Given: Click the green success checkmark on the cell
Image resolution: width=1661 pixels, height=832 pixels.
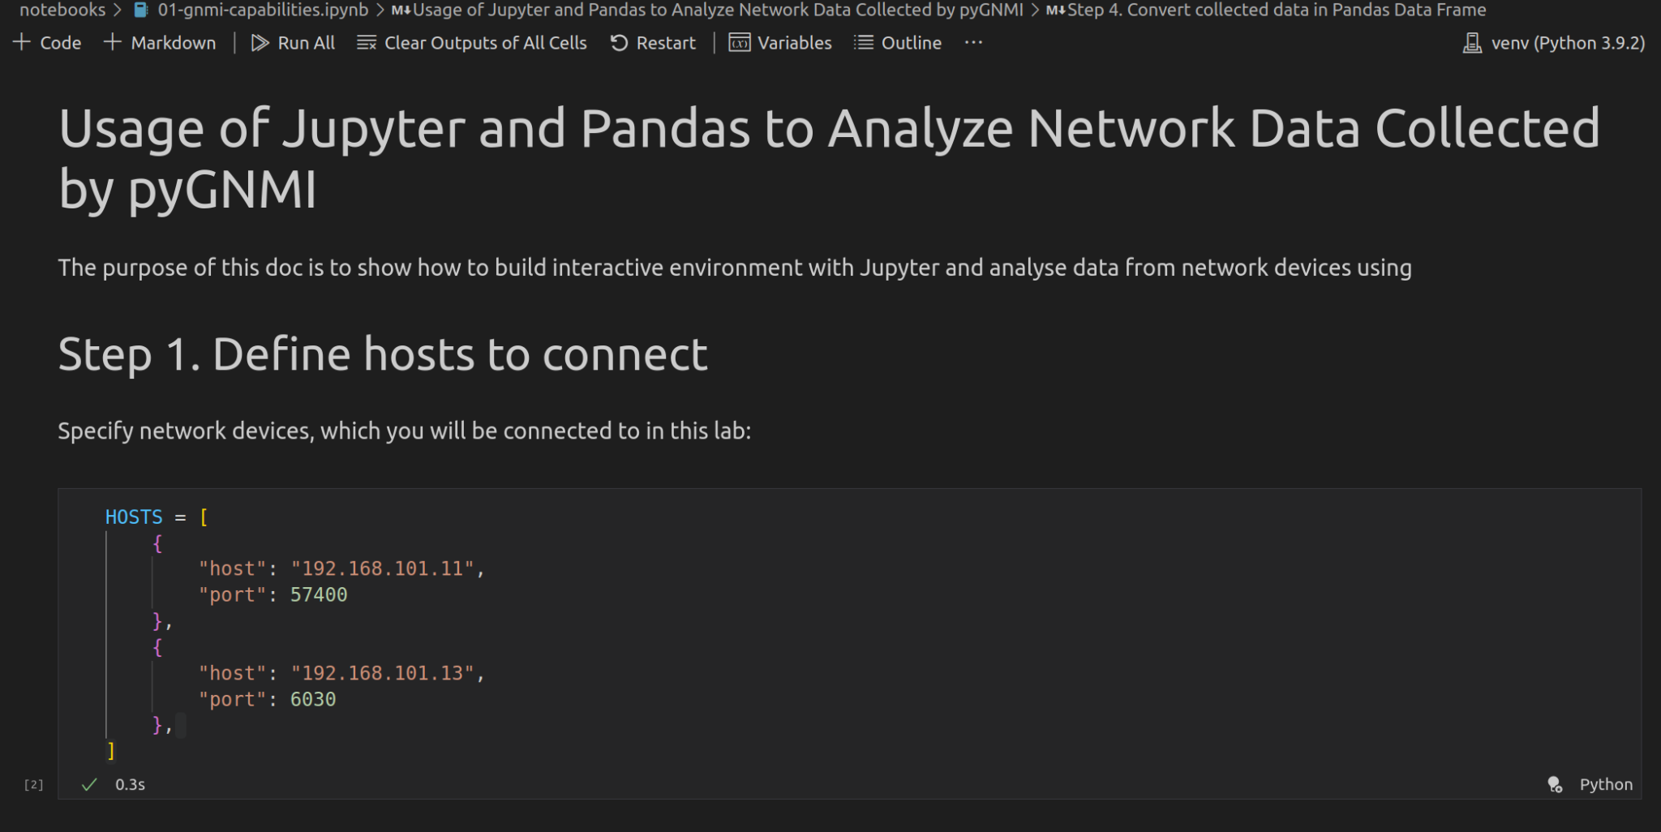Looking at the screenshot, I should (89, 784).
